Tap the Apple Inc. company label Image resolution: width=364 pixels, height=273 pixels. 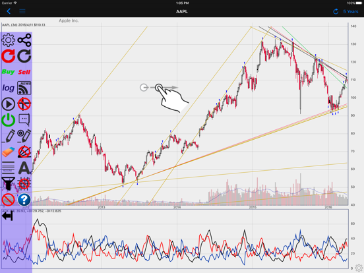click(69, 20)
